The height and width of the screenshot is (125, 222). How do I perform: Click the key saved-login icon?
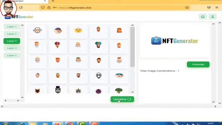pyautogui.click(x=55, y=8)
